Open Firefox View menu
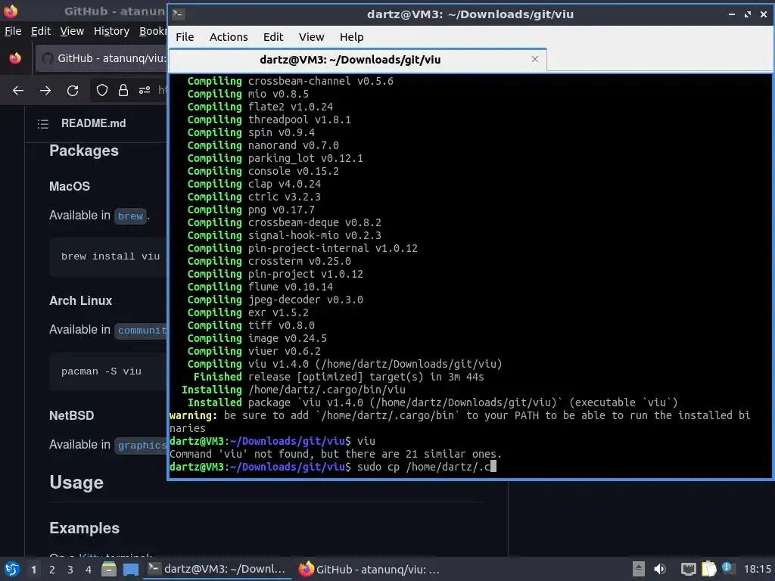 coord(72,31)
